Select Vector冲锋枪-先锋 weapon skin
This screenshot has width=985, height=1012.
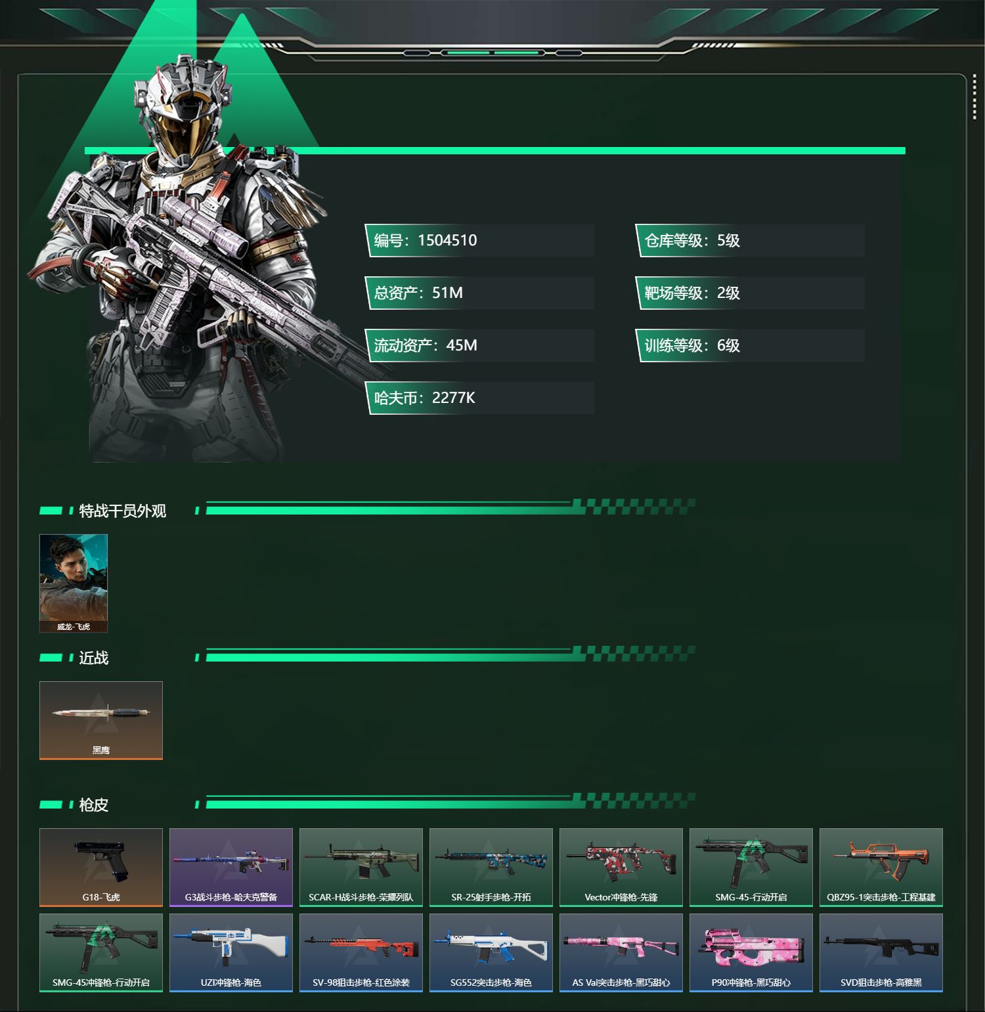(621, 868)
